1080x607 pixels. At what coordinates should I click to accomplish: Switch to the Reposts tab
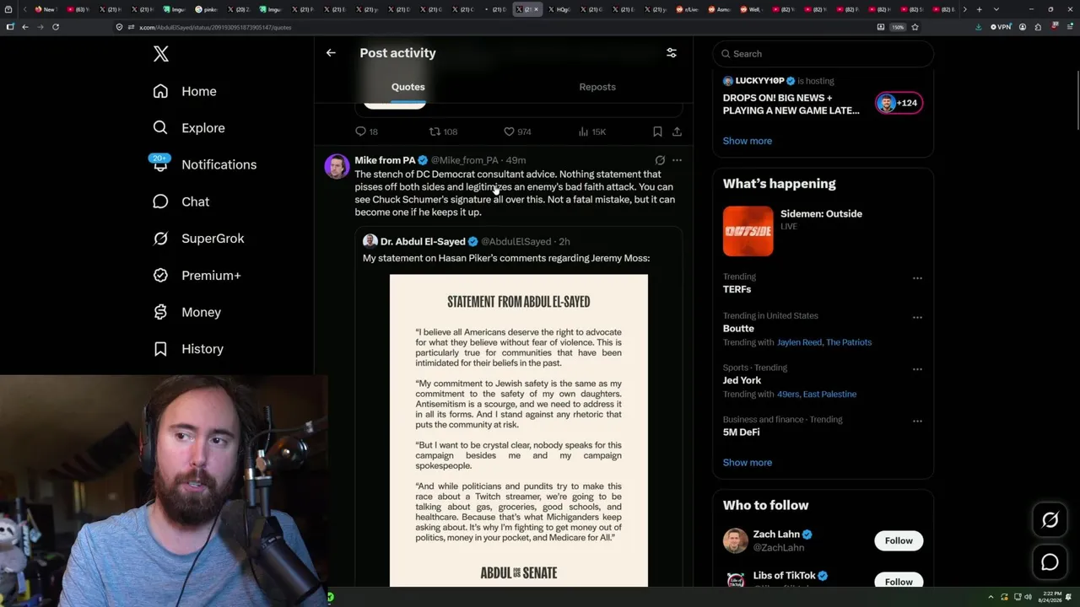click(597, 87)
